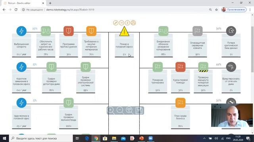Select the dark consequence icon 'Потеря критической базы данных'
Screen dimensions: 254x142
[x=231, y=31]
